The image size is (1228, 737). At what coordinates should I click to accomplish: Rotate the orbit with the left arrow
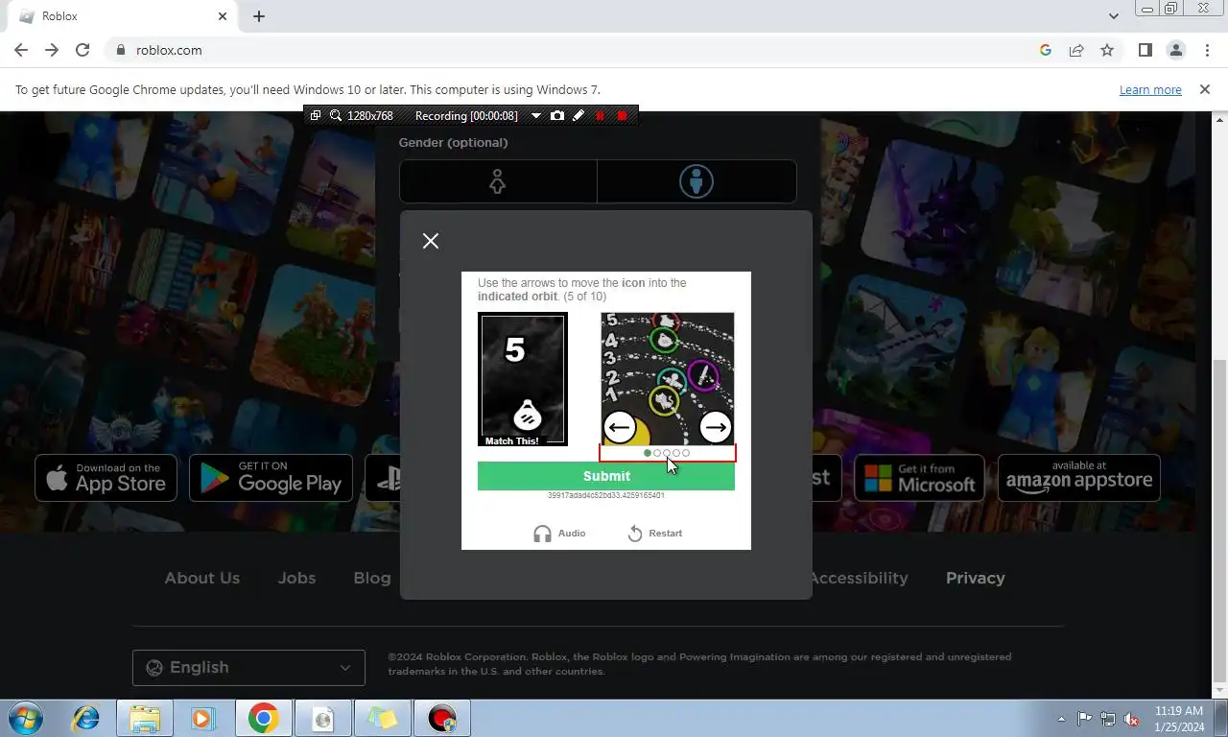[x=620, y=427]
